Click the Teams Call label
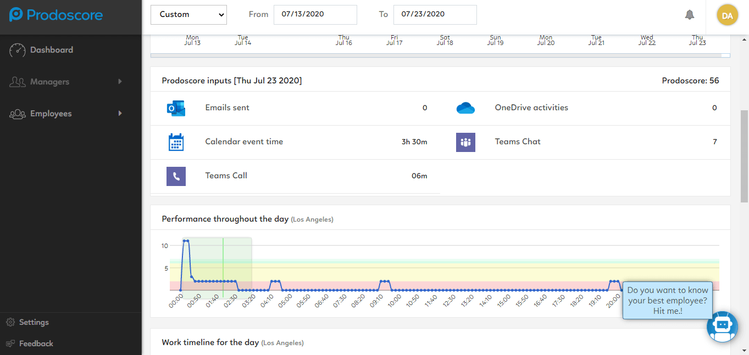 tap(226, 176)
